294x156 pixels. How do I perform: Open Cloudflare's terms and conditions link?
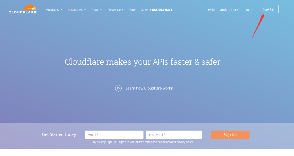(x=150, y=142)
